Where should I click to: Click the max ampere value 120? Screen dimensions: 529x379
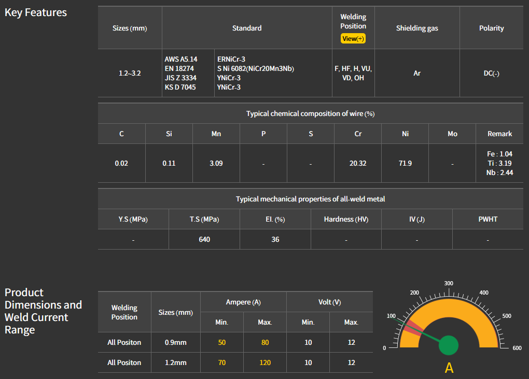264,362
